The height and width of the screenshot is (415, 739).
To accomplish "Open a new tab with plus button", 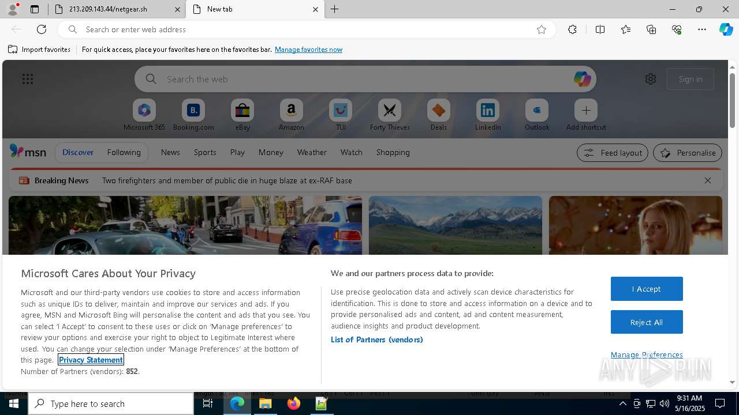I will (x=335, y=9).
